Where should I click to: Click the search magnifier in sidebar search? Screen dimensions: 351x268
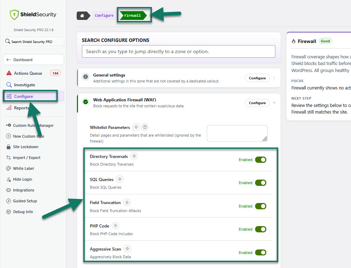pyautogui.click(x=7, y=41)
